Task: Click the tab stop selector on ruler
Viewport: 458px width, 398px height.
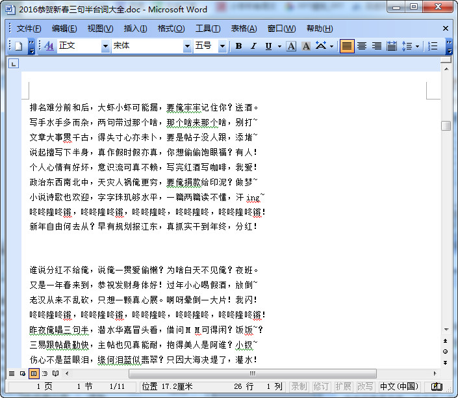Action: (14, 64)
